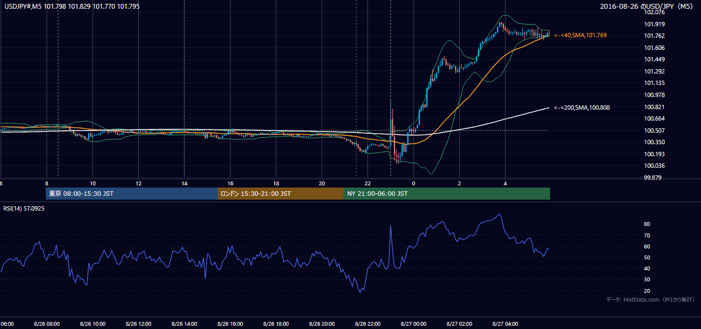Open the HistData.com data source credit
The height and width of the screenshot is (329, 701).
(x=651, y=299)
